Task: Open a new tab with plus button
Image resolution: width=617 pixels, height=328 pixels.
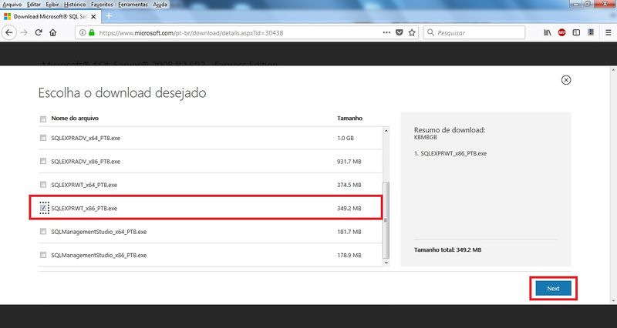Action: click(x=109, y=16)
